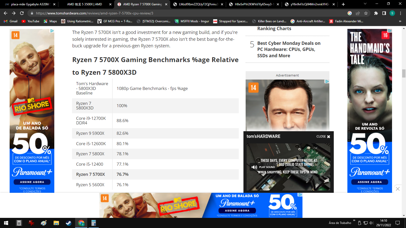Open the MSFFII Mods - Imgur bookmark

pos(192,21)
